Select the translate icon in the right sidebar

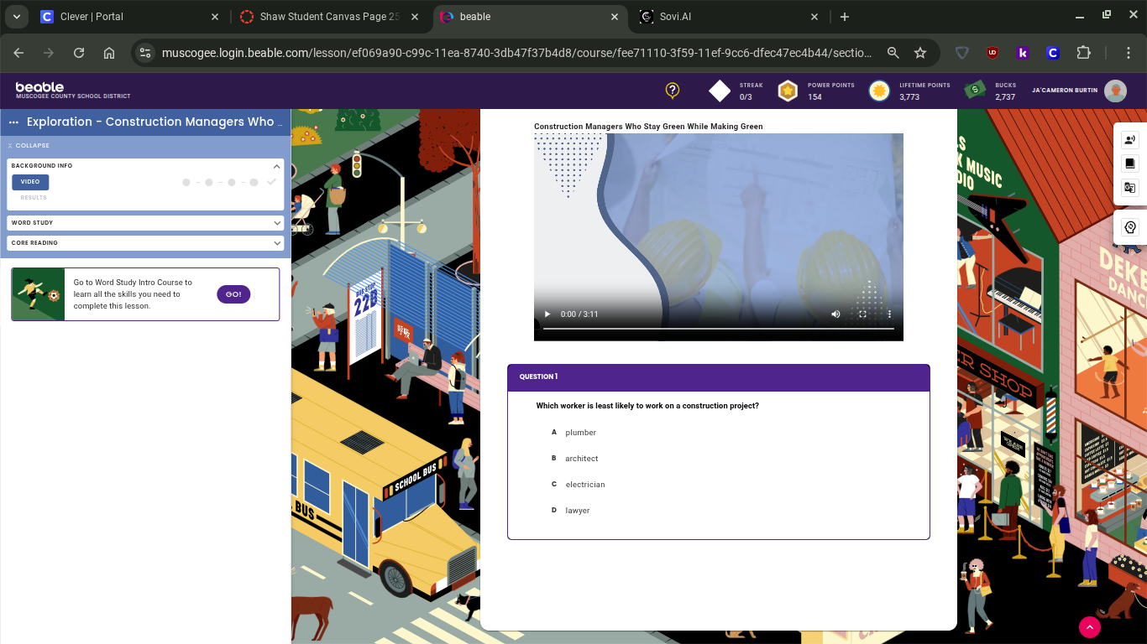(1129, 187)
